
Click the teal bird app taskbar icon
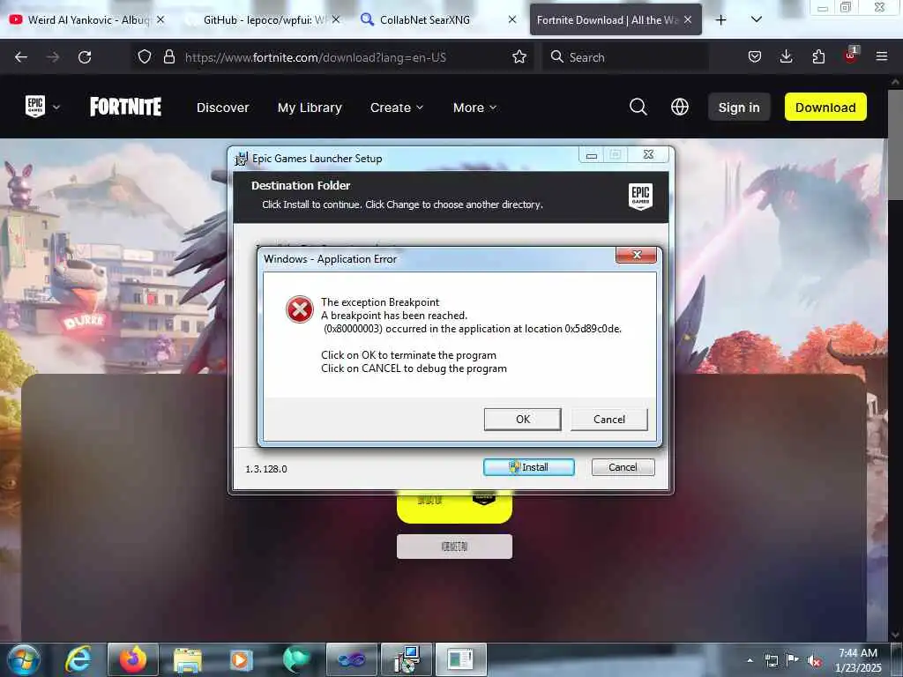coord(296,659)
